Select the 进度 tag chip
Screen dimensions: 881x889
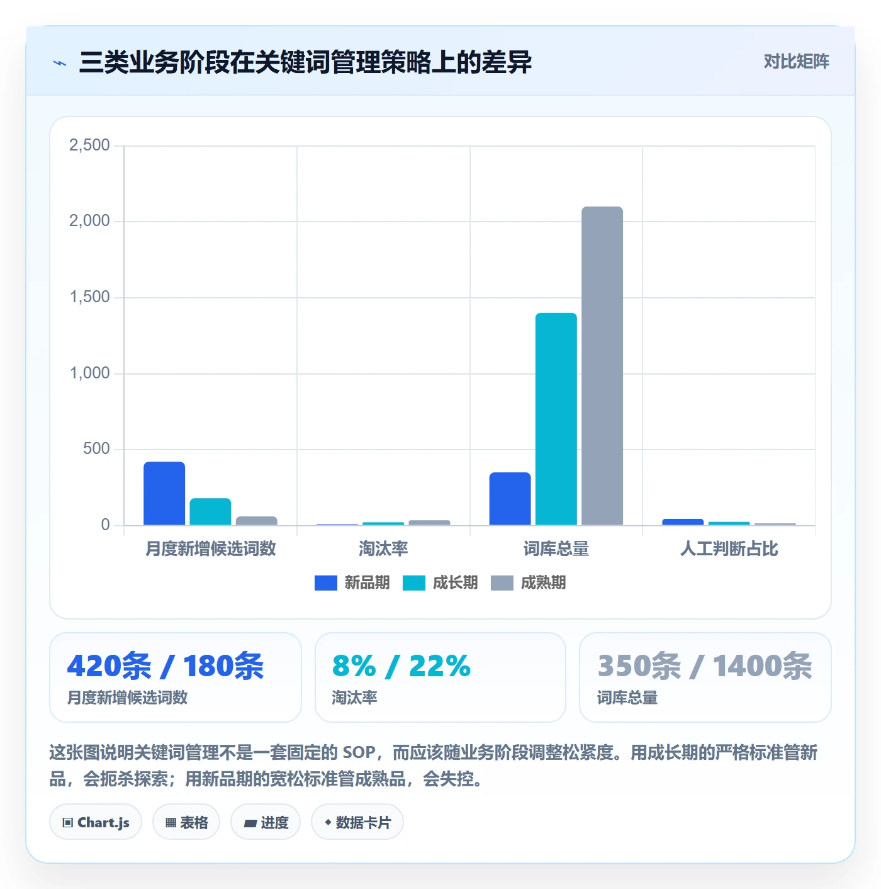point(266,822)
